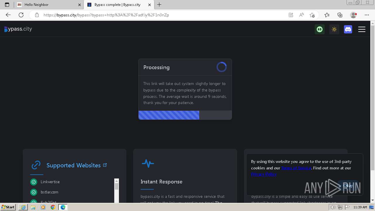Click the bypass.city logo
Image resolution: width=375 pixels, height=211 pixels.
[18, 29]
